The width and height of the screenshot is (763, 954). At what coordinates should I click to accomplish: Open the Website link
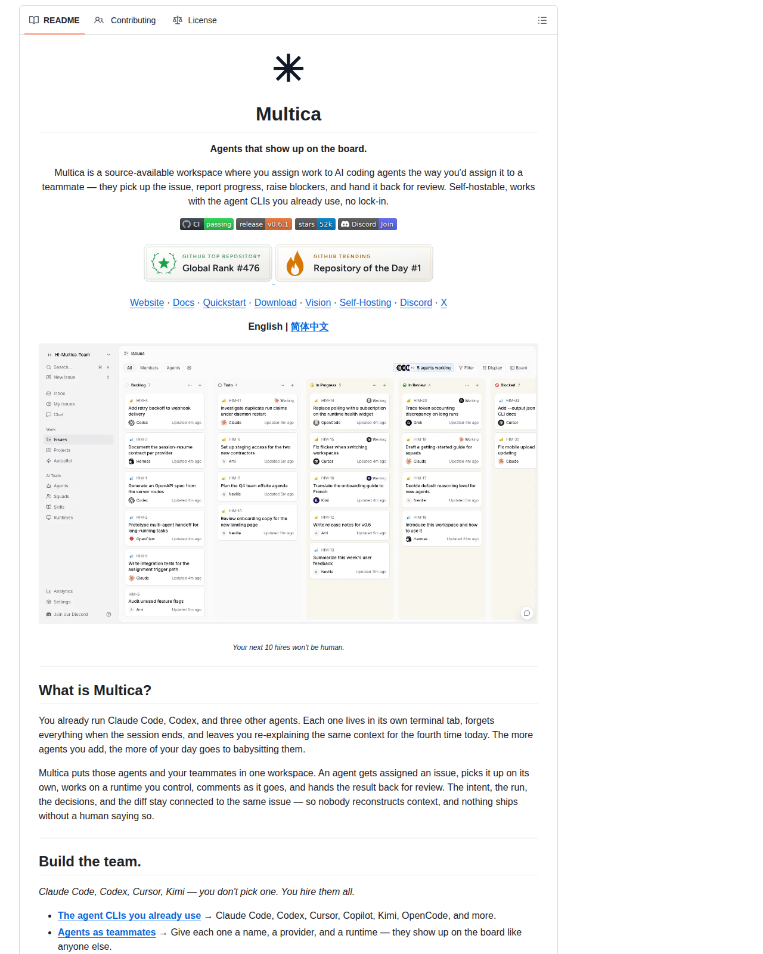[x=147, y=303]
